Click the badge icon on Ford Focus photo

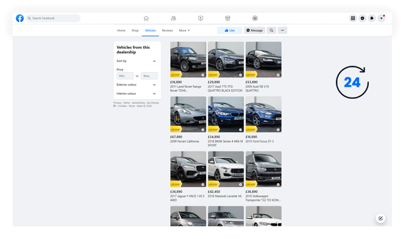[x=278, y=130]
